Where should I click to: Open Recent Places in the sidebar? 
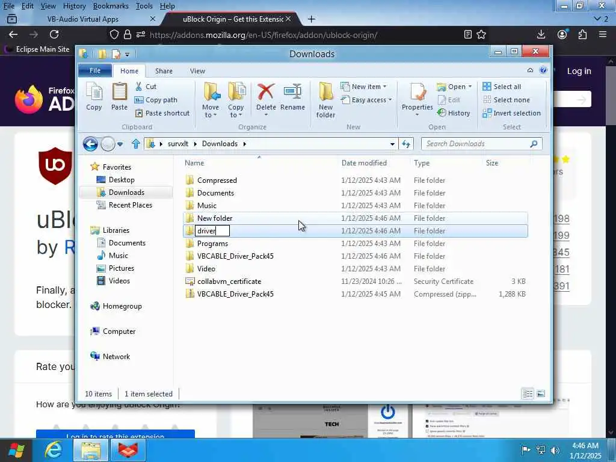pyautogui.click(x=130, y=205)
